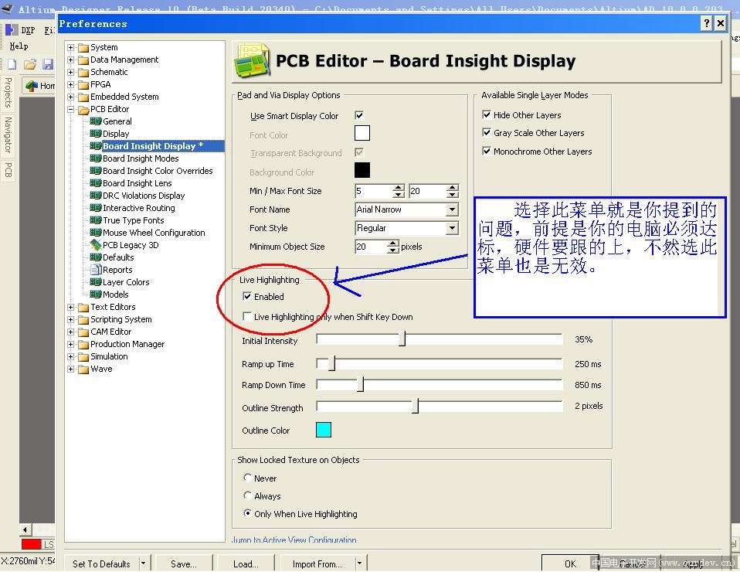Open the vertical Navigator panel tab

pyautogui.click(x=8, y=134)
